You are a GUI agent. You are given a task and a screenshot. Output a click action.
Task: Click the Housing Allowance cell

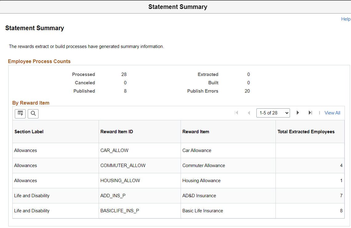(x=202, y=181)
